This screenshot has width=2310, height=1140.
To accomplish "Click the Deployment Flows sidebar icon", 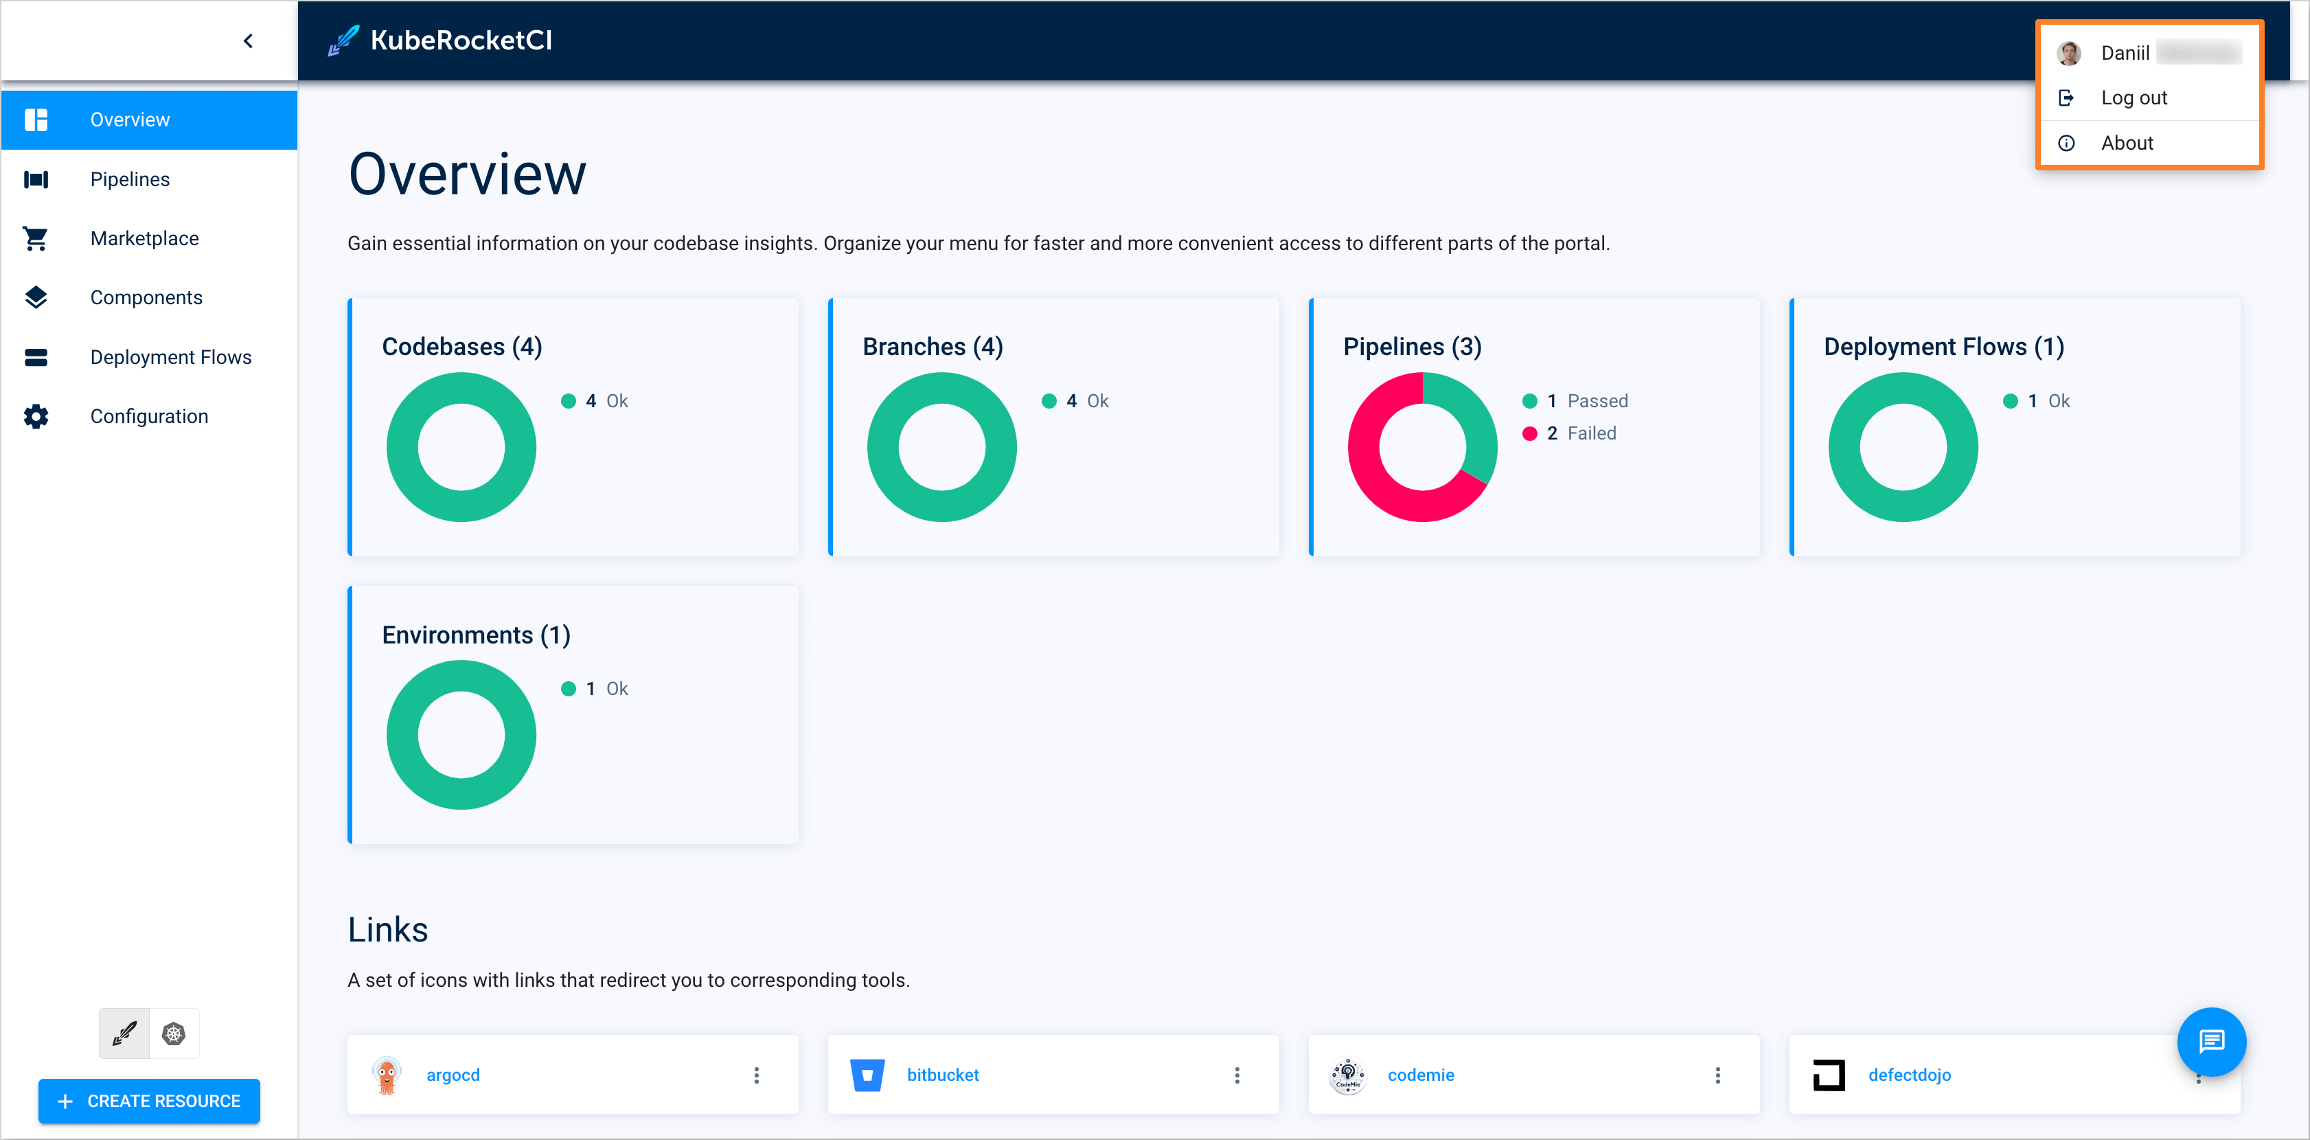I will click(36, 357).
